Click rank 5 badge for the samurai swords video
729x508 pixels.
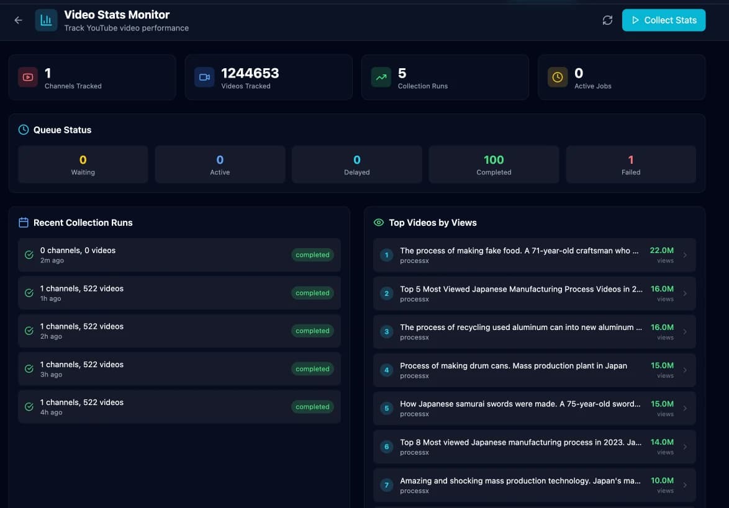[386, 408]
